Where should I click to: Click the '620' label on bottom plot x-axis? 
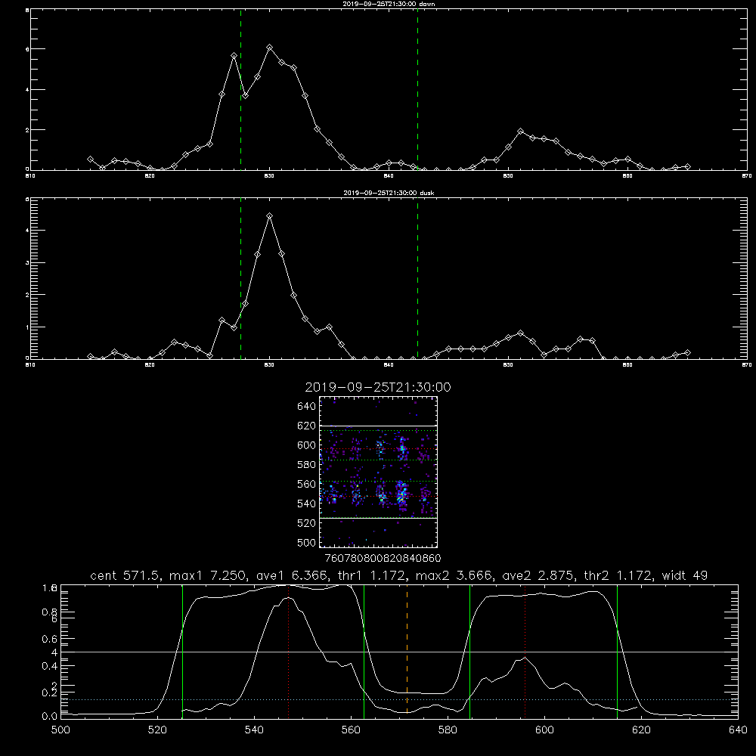coord(641,730)
